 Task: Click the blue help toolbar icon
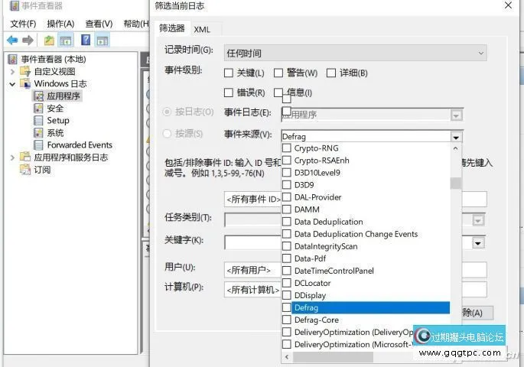(86, 40)
